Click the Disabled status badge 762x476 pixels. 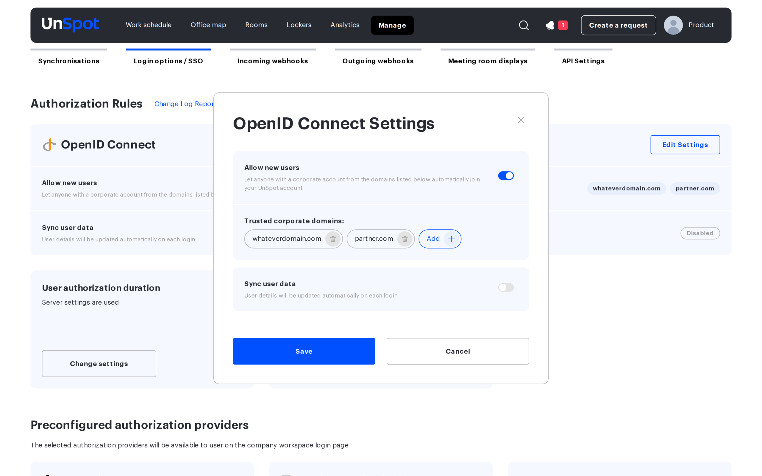700,233
